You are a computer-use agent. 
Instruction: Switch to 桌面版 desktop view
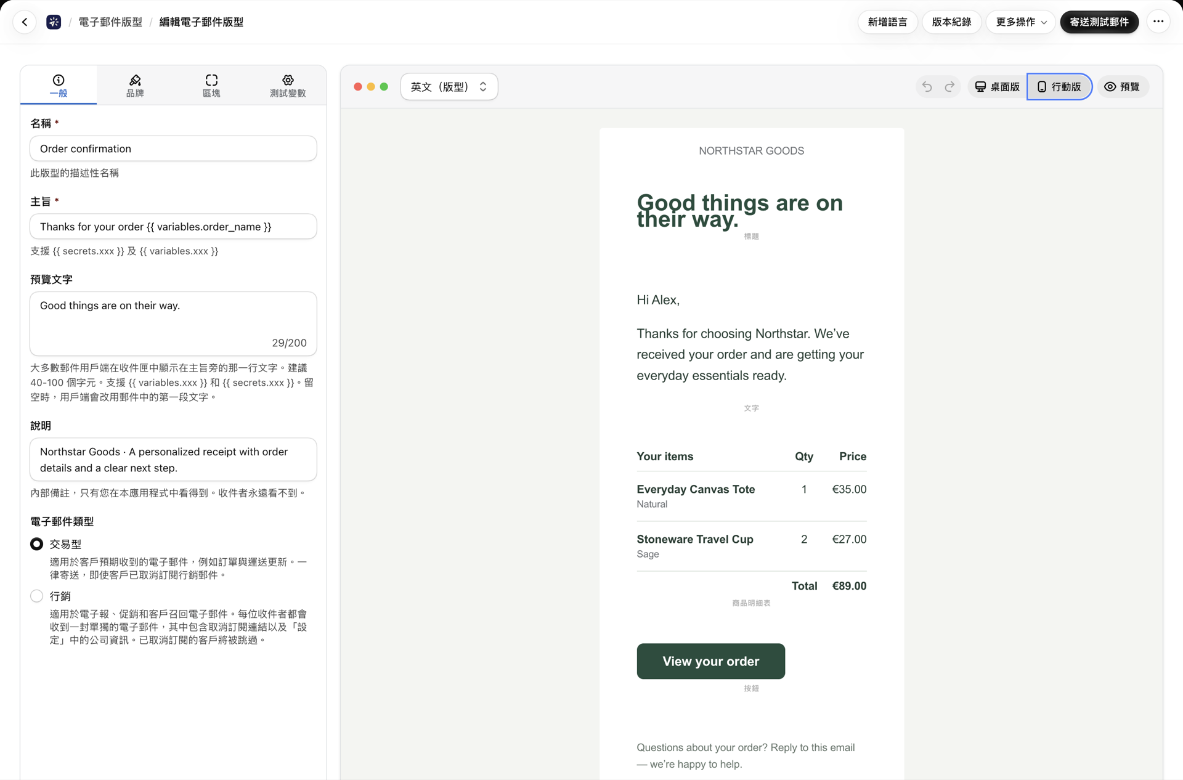click(x=997, y=87)
